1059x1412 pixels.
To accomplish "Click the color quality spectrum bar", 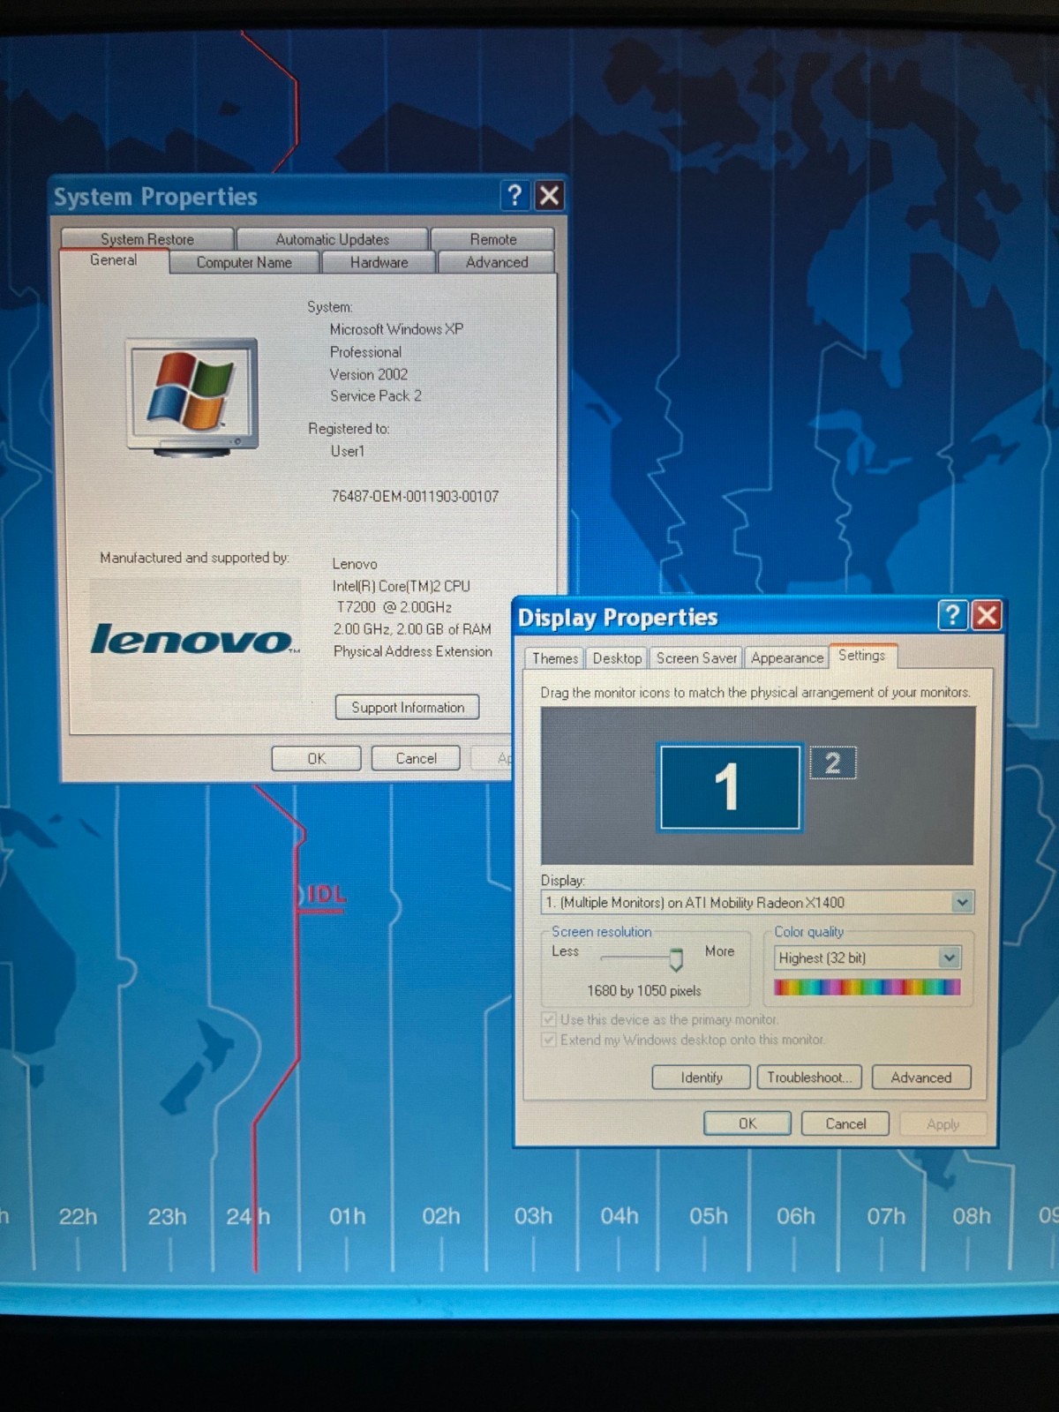I will pyautogui.click(x=867, y=988).
